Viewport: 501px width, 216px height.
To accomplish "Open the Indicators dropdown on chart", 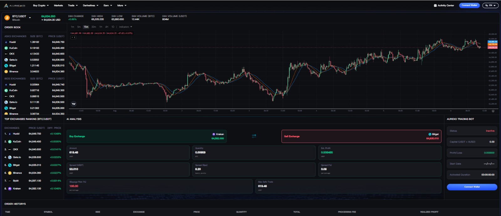I will 126,27.
